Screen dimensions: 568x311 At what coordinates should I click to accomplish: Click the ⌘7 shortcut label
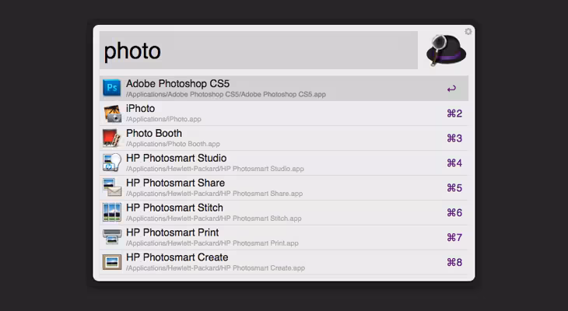tap(454, 237)
